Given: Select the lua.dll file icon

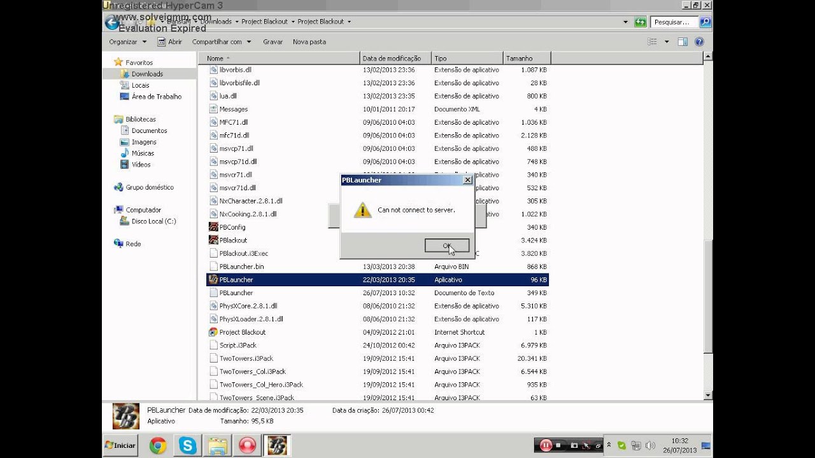Looking at the screenshot, I should point(214,96).
